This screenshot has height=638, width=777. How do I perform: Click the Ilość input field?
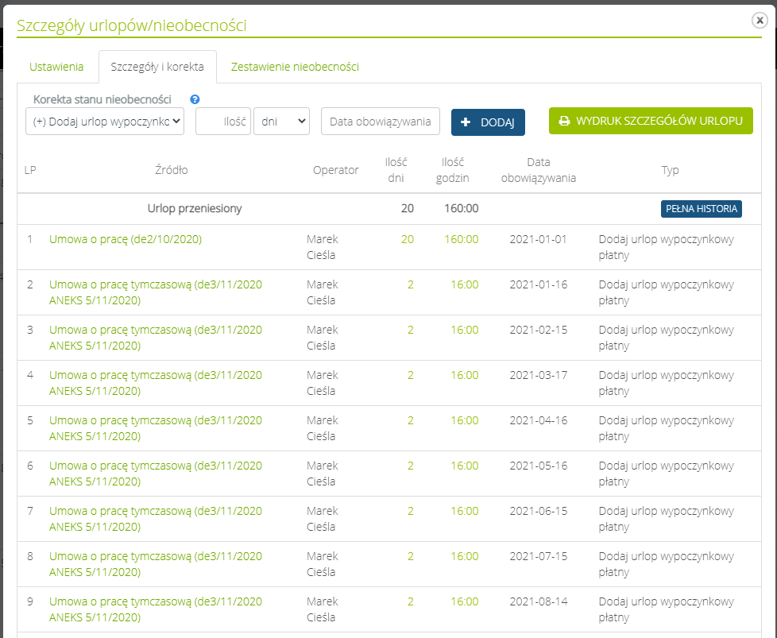tap(223, 122)
